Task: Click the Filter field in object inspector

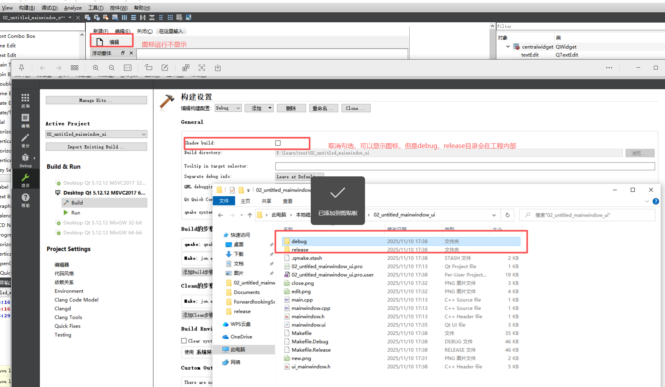Action: [580, 26]
